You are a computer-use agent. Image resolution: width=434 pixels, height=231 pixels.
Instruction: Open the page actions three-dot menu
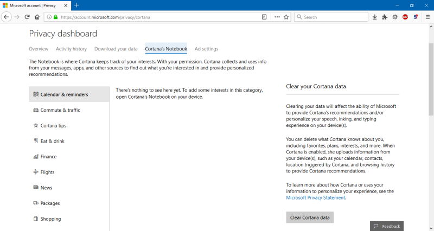pyautogui.click(x=277, y=17)
